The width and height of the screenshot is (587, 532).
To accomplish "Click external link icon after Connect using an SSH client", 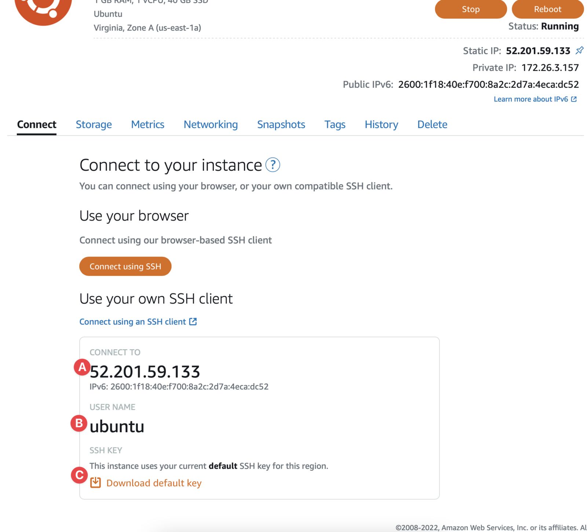I will point(193,322).
